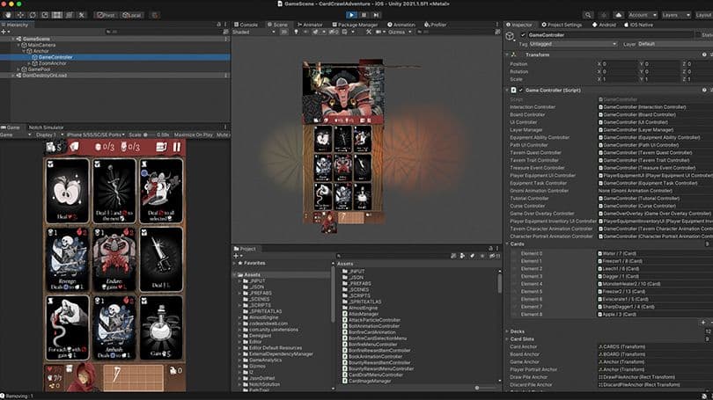Open the Gizmos dropdown in Scene view
The image size is (713, 400).
(x=400, y=33)
